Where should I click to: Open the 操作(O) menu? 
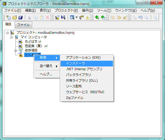pyautogui.click(x=87, y=10)
